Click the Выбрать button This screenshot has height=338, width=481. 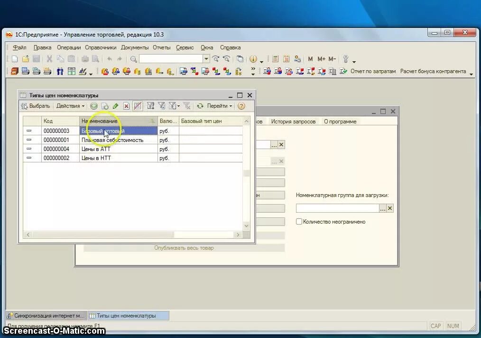[x=36, y=106]
